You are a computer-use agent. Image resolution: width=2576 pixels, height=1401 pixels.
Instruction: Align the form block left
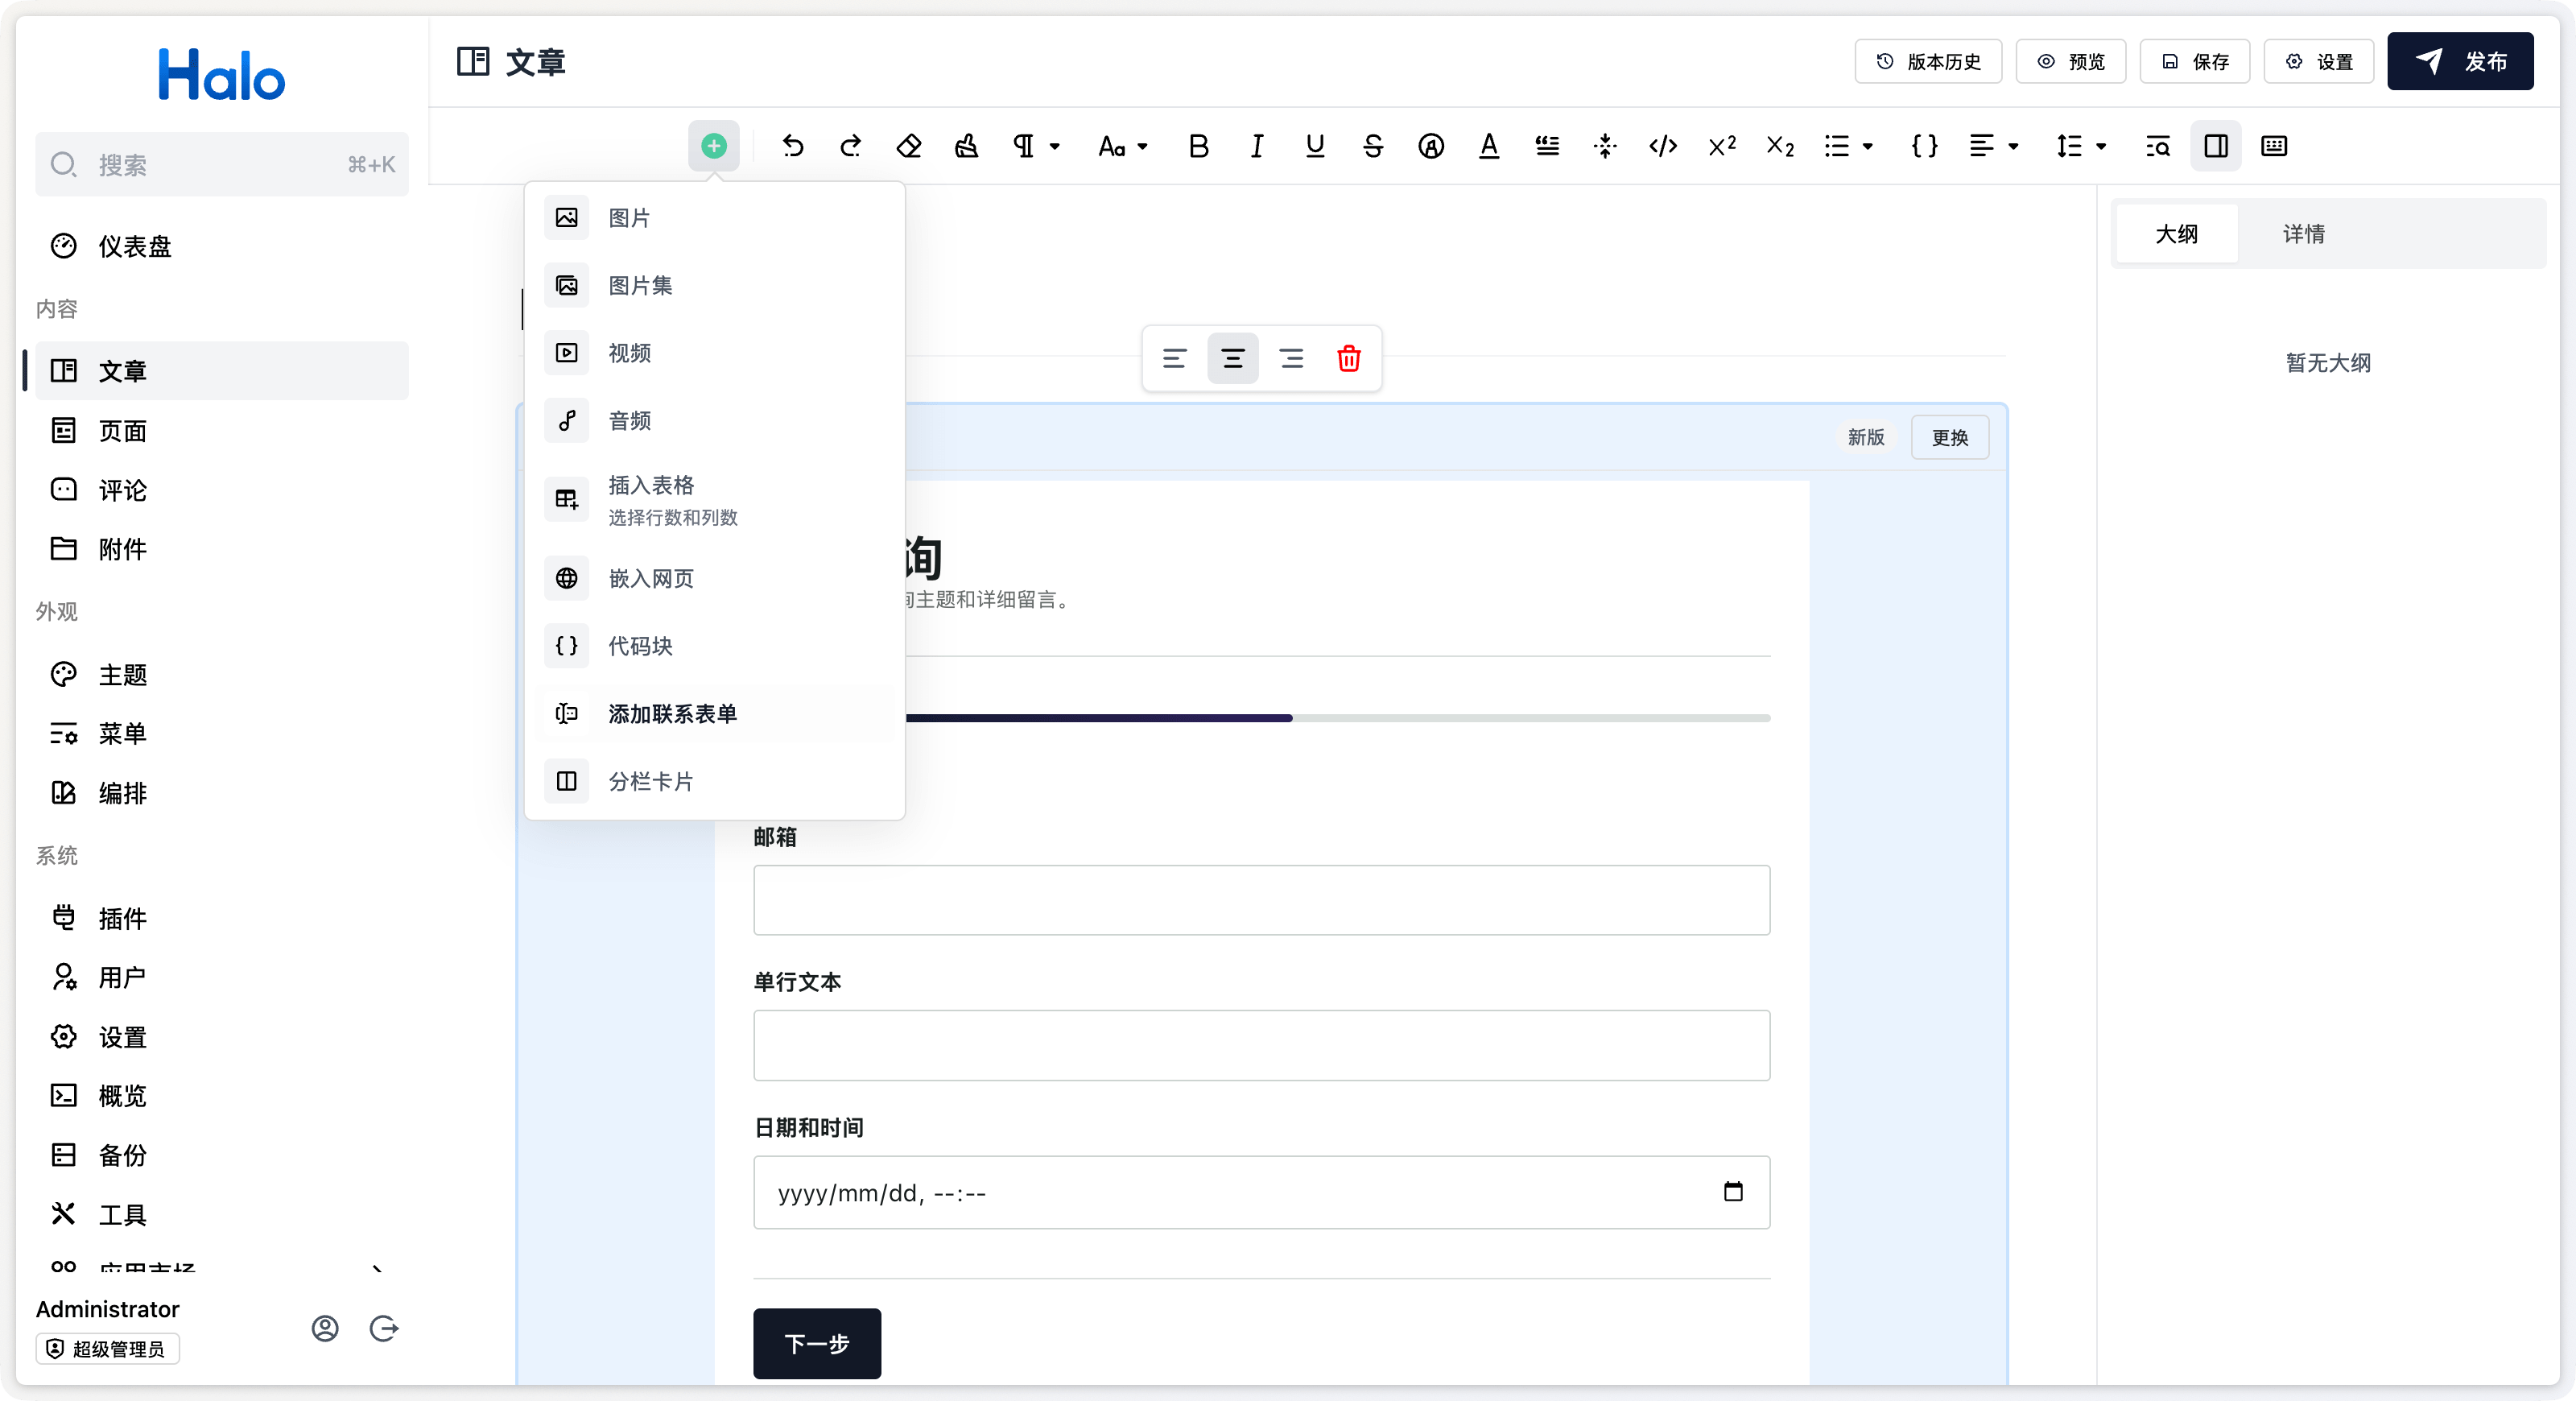[x=1174, y=358]
